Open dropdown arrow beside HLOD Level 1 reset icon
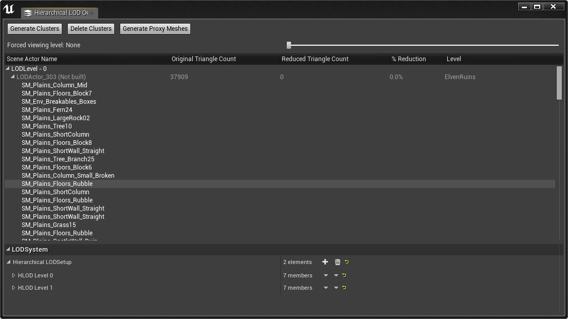 point(336,288)
